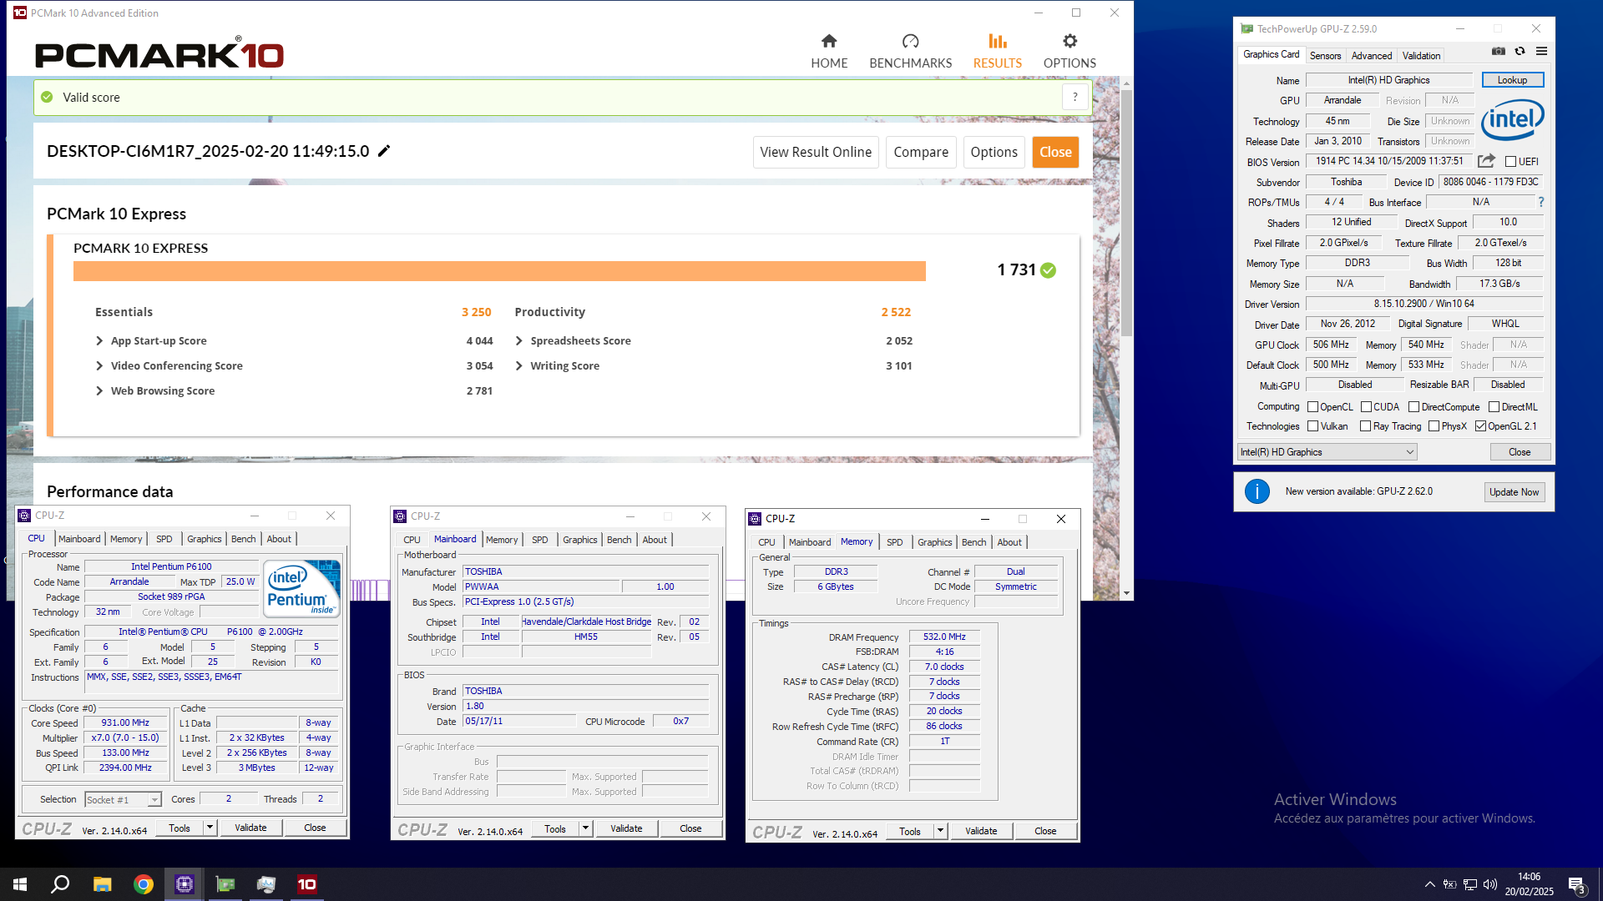Toggle the OpenGL 2.1 checkbox
This screenshot has height=901, width=1603.
1480,426
